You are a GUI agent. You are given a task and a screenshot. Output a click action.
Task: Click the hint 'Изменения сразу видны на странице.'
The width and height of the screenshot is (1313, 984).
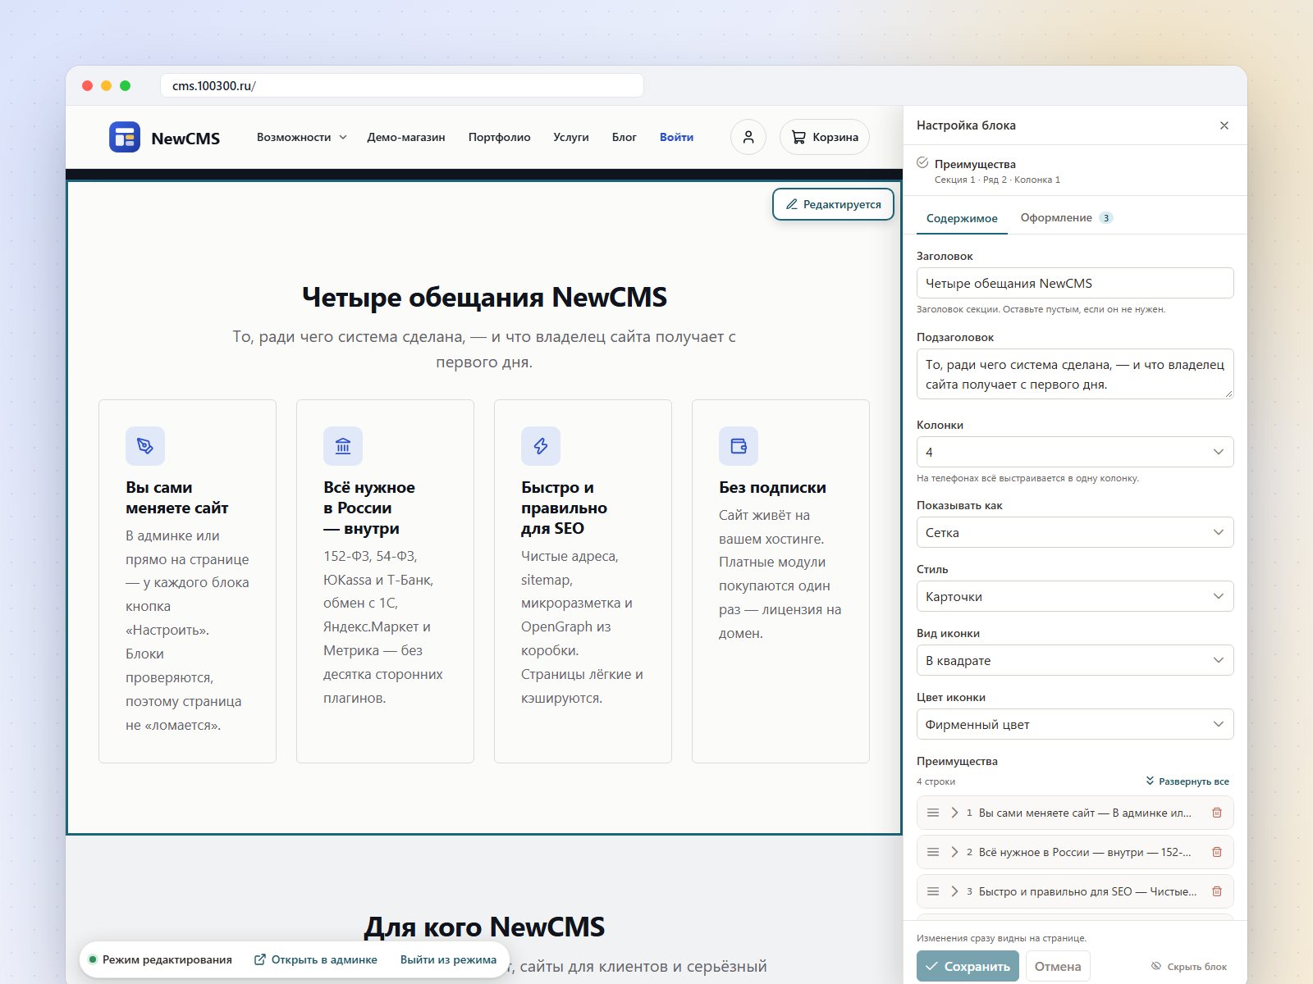pos(1001,938)
